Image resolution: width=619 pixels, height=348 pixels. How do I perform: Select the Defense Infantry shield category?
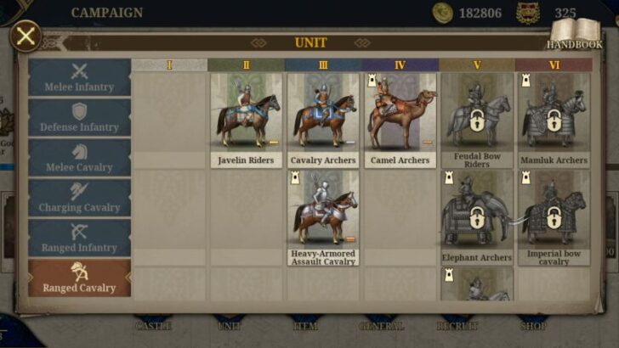79,118
